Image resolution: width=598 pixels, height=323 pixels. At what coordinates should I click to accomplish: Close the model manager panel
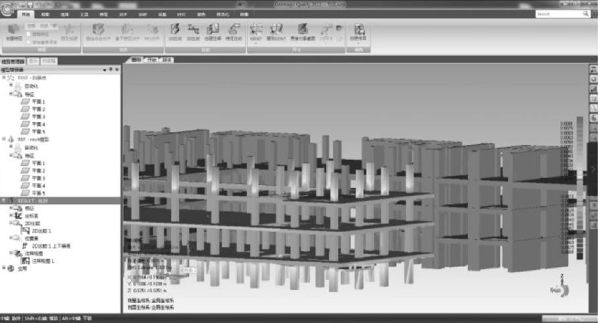[117, 69]
